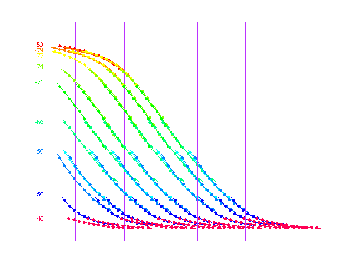Image resolution: width=337 pixels, height=265 pixels.
Task: Click the green -71 temperature label
Action: pyautogui.click(x=39, y=82)
